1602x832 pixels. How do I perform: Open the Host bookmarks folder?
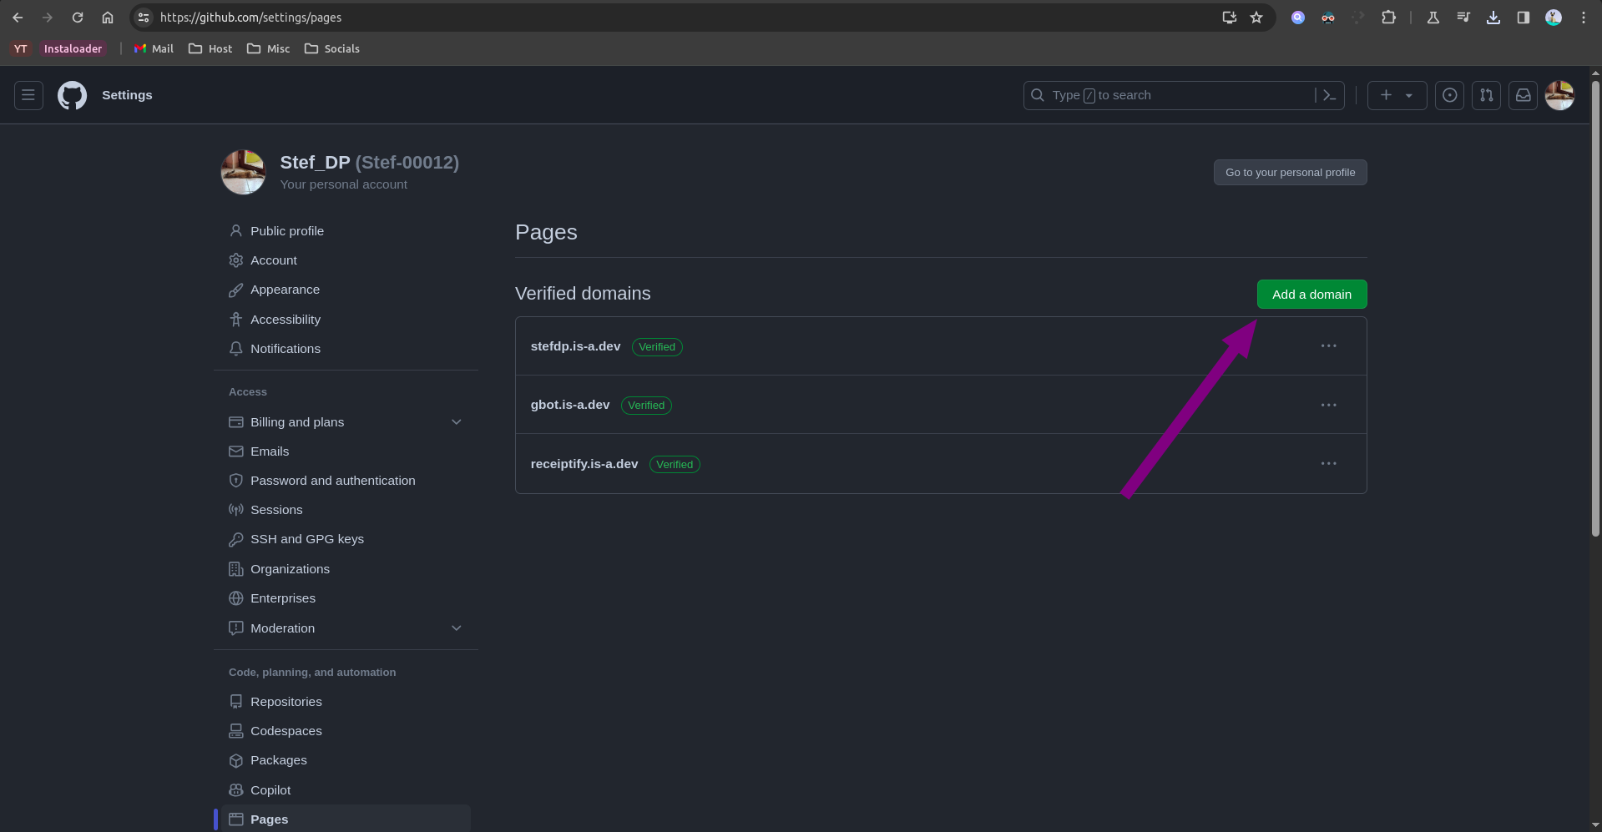coord(210,49)
